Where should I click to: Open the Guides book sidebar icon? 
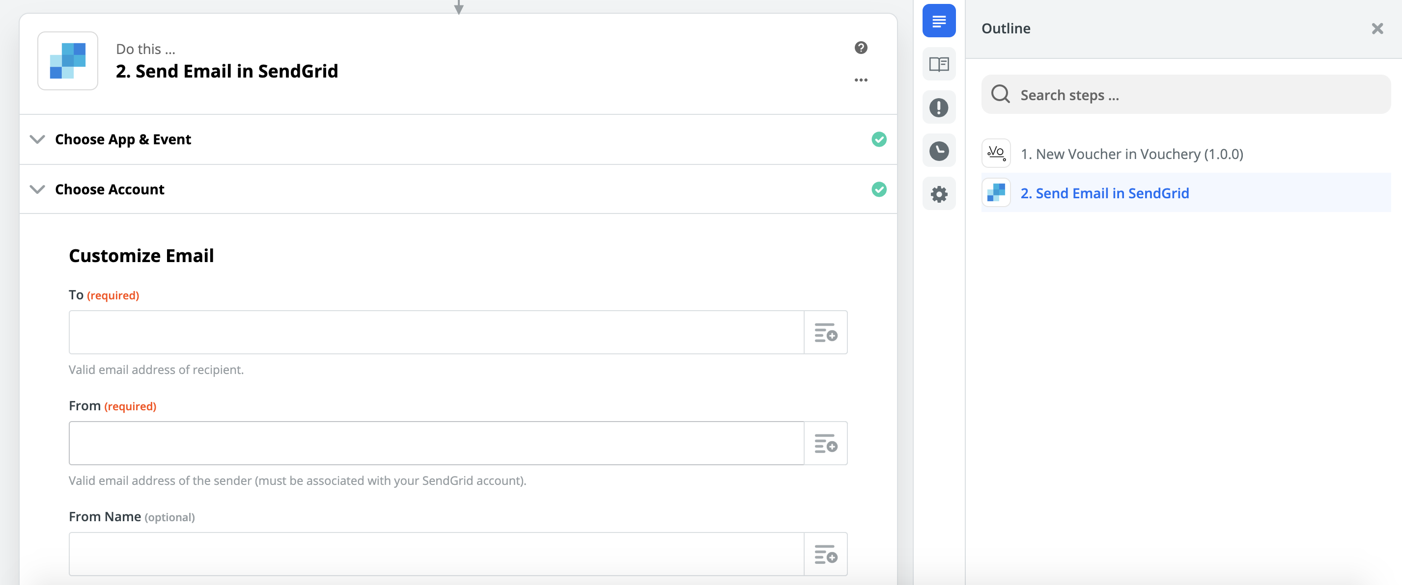pyautogui.click(x=938, y=64)
